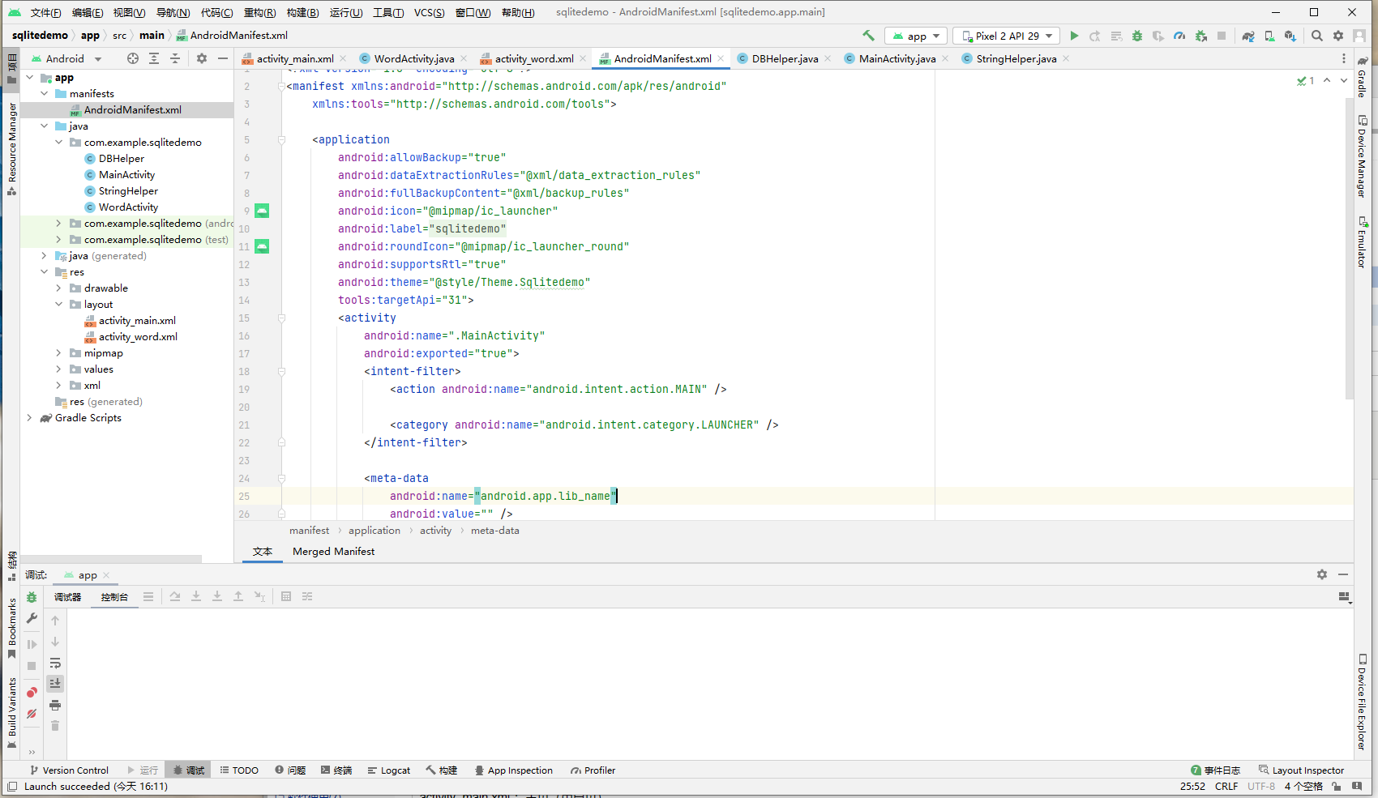Click expand all icon in project panel
The height and width of the screenshot is (798, 1378).
tap(154, 58)
